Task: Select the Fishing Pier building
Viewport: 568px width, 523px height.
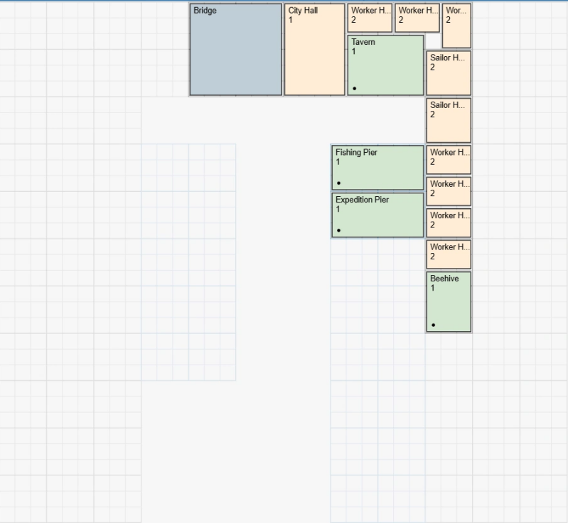Action: (x=377, y=168)
